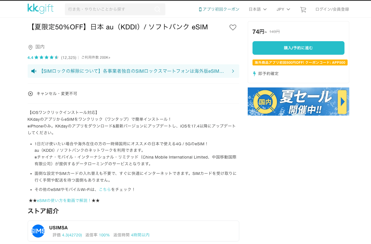Click the phone icon beside アプリ初回クーポン
371x244 pixels.
200,9
